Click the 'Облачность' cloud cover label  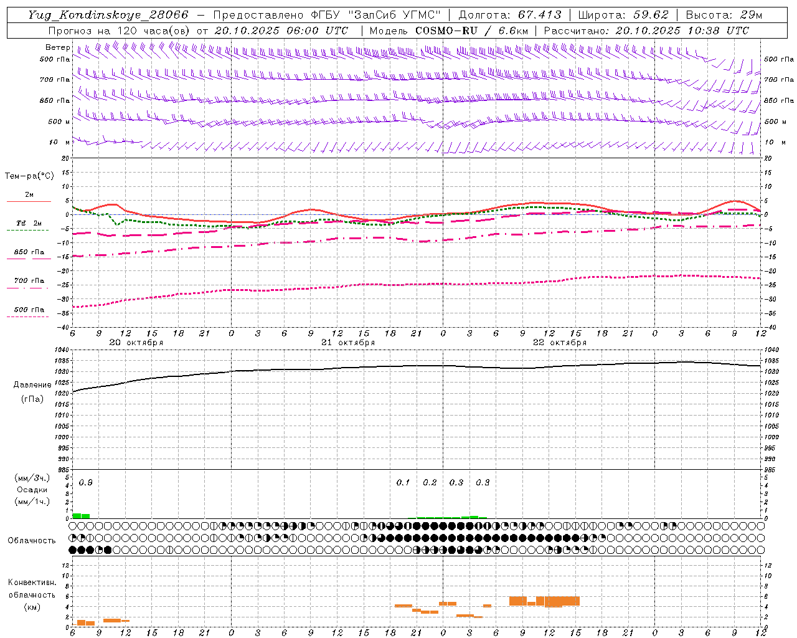[32, 540]
